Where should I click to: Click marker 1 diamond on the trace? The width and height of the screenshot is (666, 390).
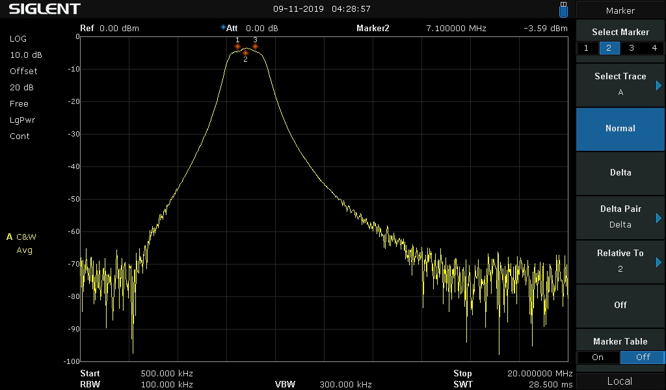tap(237, 46)
